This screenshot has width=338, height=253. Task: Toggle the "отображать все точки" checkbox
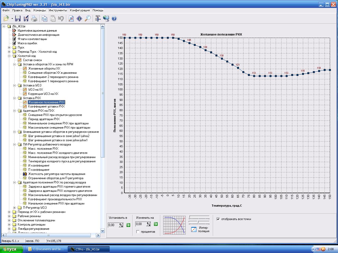click(x=218, y=219)
